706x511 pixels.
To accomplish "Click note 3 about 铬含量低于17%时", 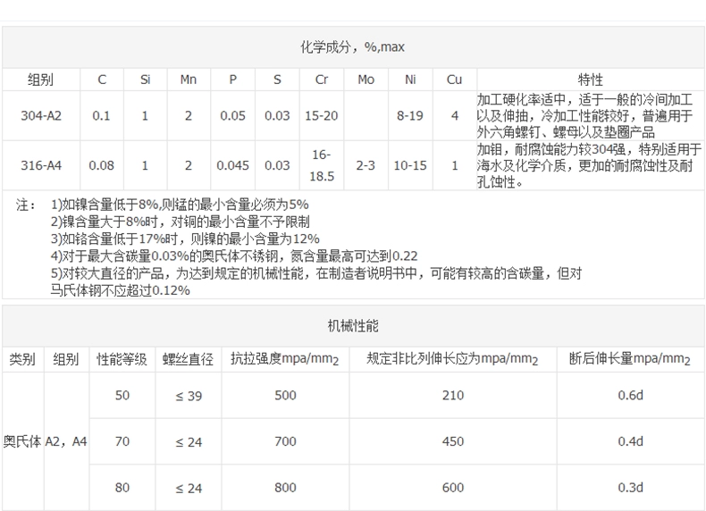I will pos(185,239).
